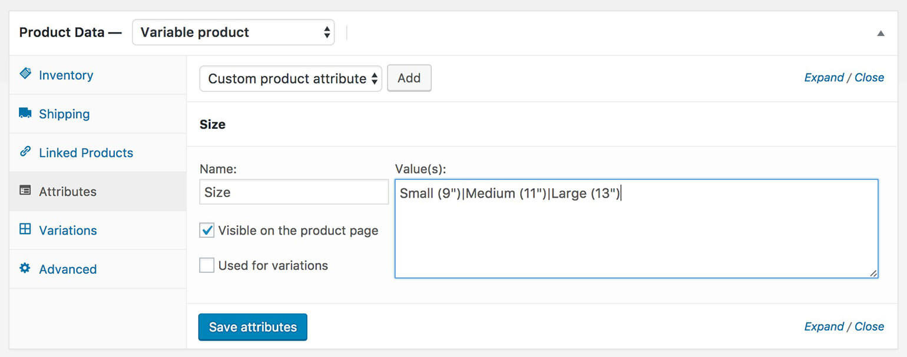This screenshot has width=907, height=357.
Task: Click the Linked Products chain icon
Action: coord(25,152)
